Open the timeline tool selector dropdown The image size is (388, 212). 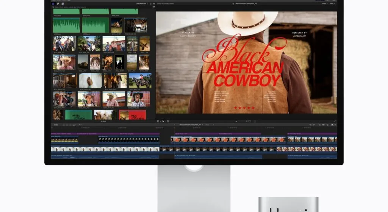80,125
